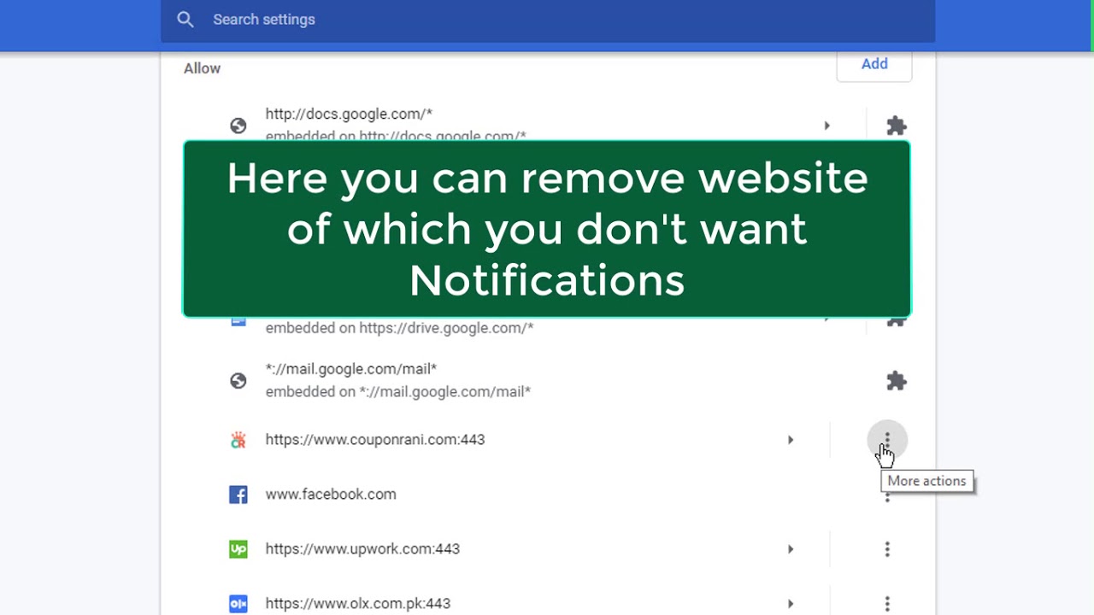Focus the Search settings field
The image size is (1094, 615).
[547, 20]
